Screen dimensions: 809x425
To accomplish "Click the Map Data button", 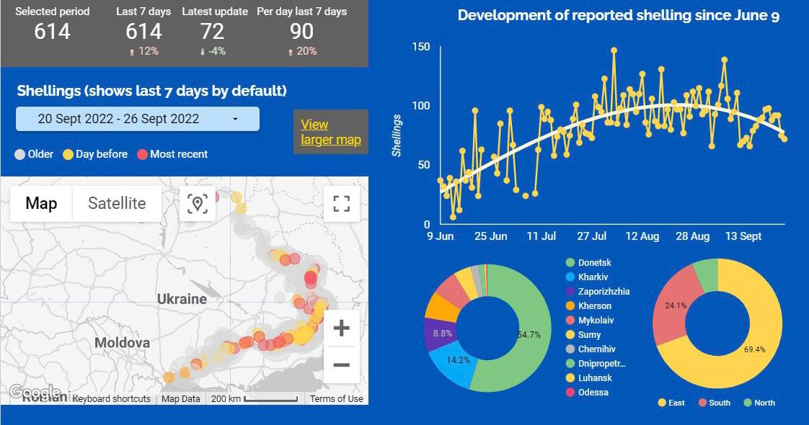I will [180, 398].
